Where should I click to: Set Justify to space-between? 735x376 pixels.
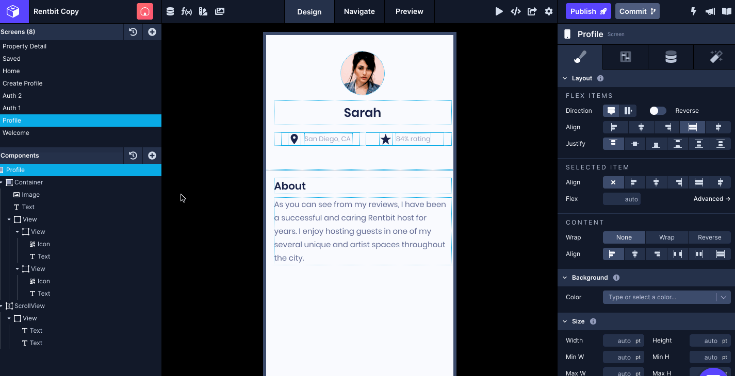[x=678, y=144]
